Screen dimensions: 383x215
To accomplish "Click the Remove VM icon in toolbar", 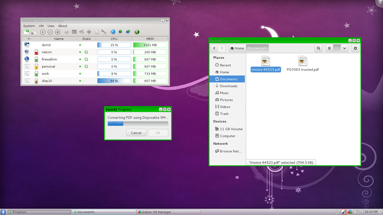I will coord(34,32).
